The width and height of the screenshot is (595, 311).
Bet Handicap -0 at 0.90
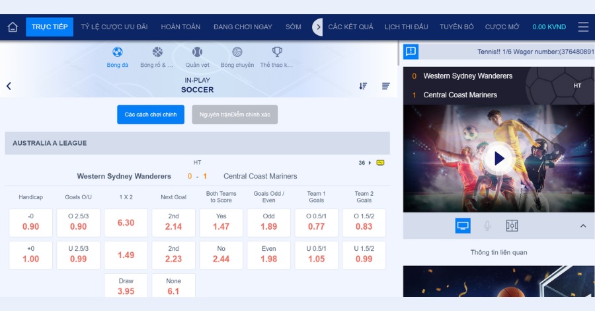pos(30,223)
